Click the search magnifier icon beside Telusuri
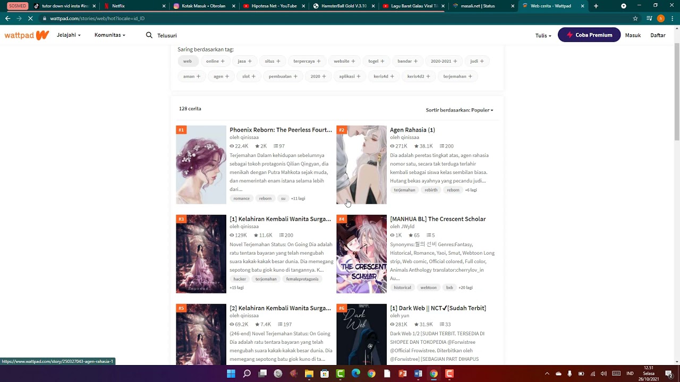 click(149, 35)
